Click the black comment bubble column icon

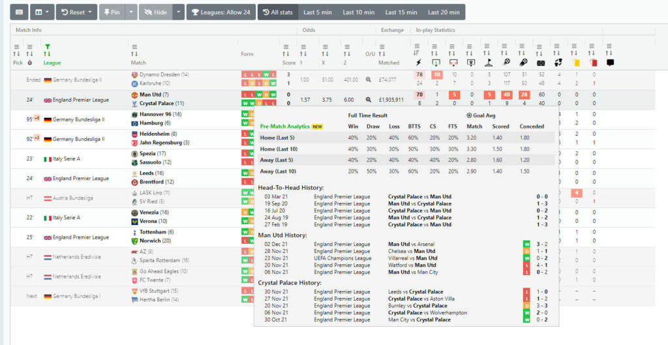point(610,63)
